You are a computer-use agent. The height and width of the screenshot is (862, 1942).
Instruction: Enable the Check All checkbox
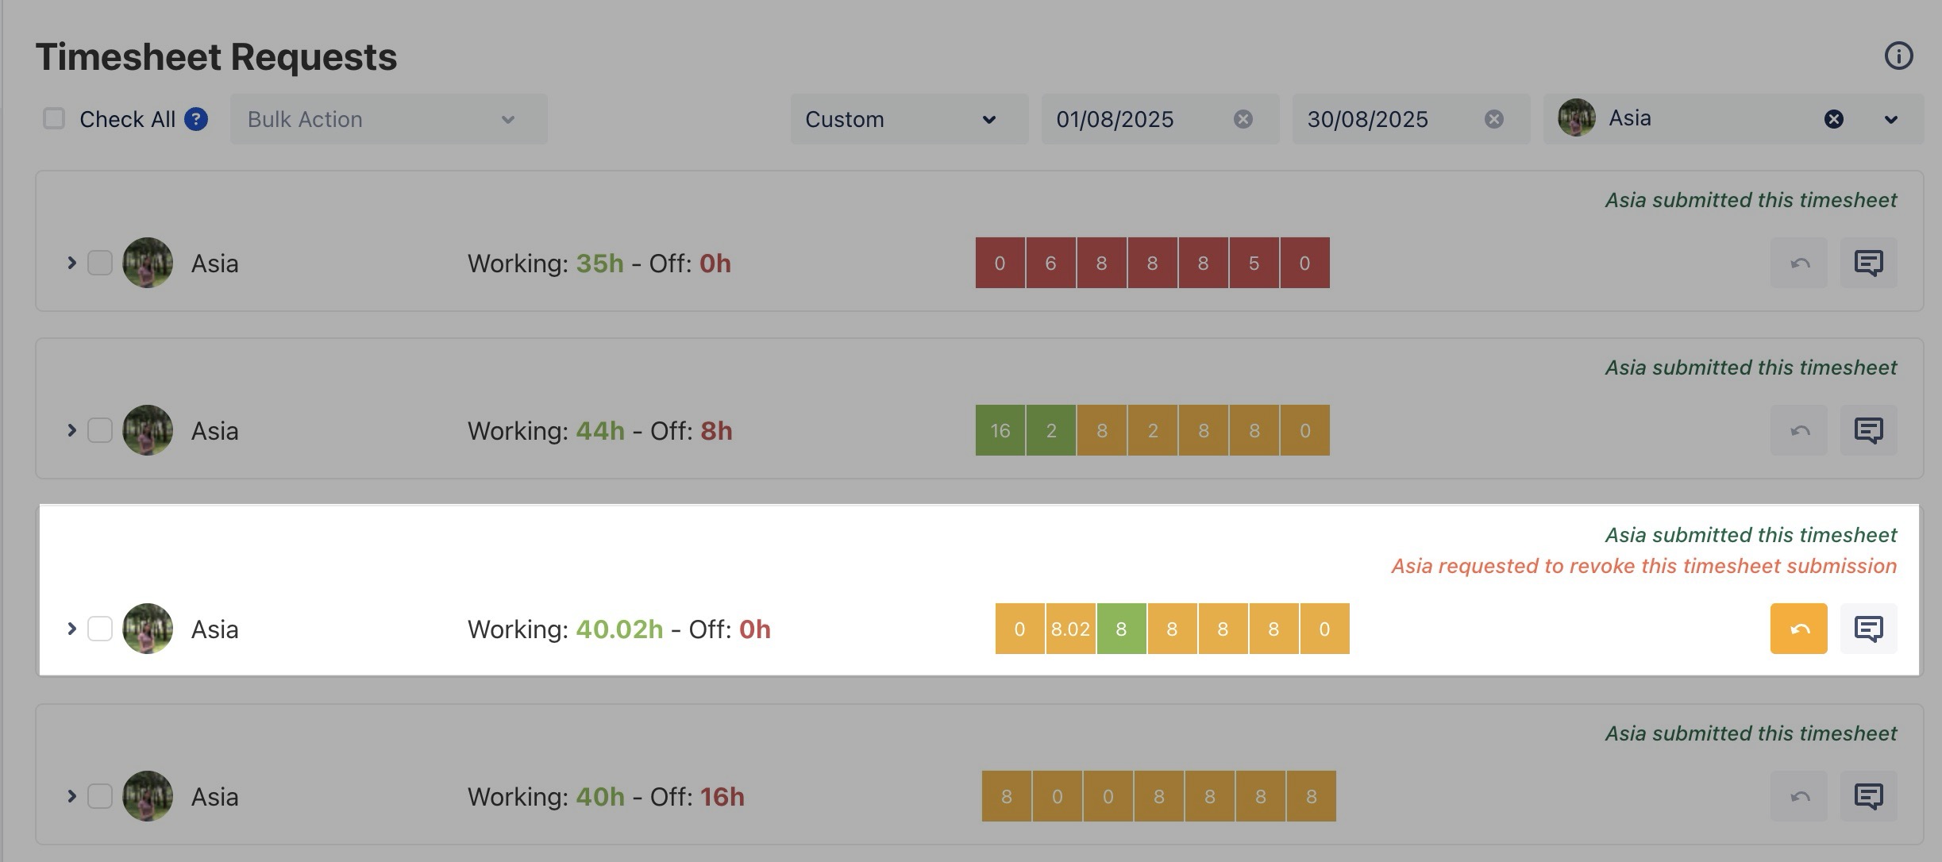(x=54, y=119)
